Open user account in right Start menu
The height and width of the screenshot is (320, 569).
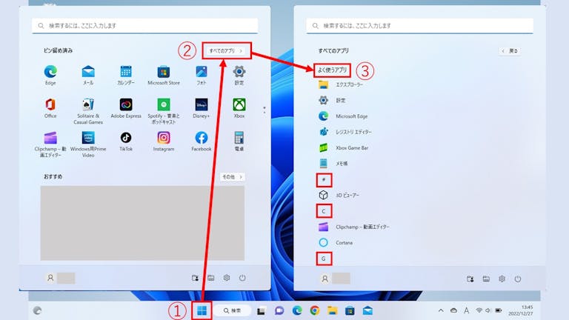pyautogui.click(x=335, y=279)
